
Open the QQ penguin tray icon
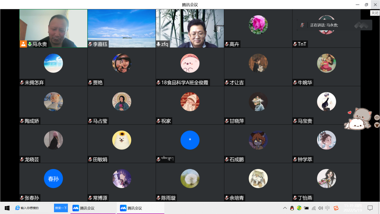[292, 208]
